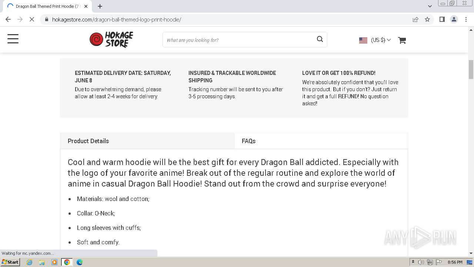This screenshot has width=474, height=267.
Task: Click the volume speaker tray icon
Action: pyautogui.click(x=421, y=262)
